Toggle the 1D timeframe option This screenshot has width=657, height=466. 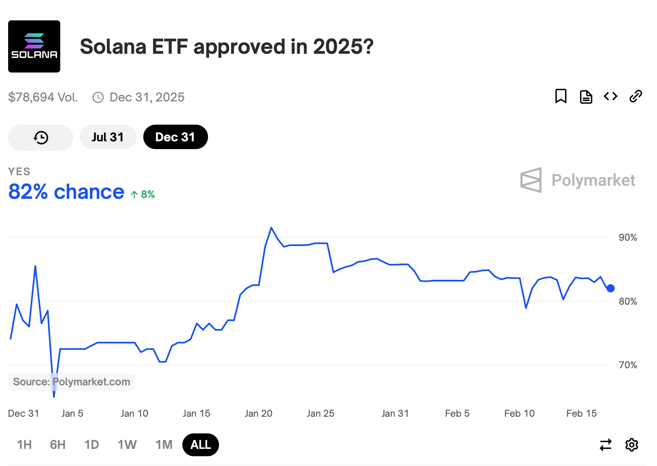point(91,445)
